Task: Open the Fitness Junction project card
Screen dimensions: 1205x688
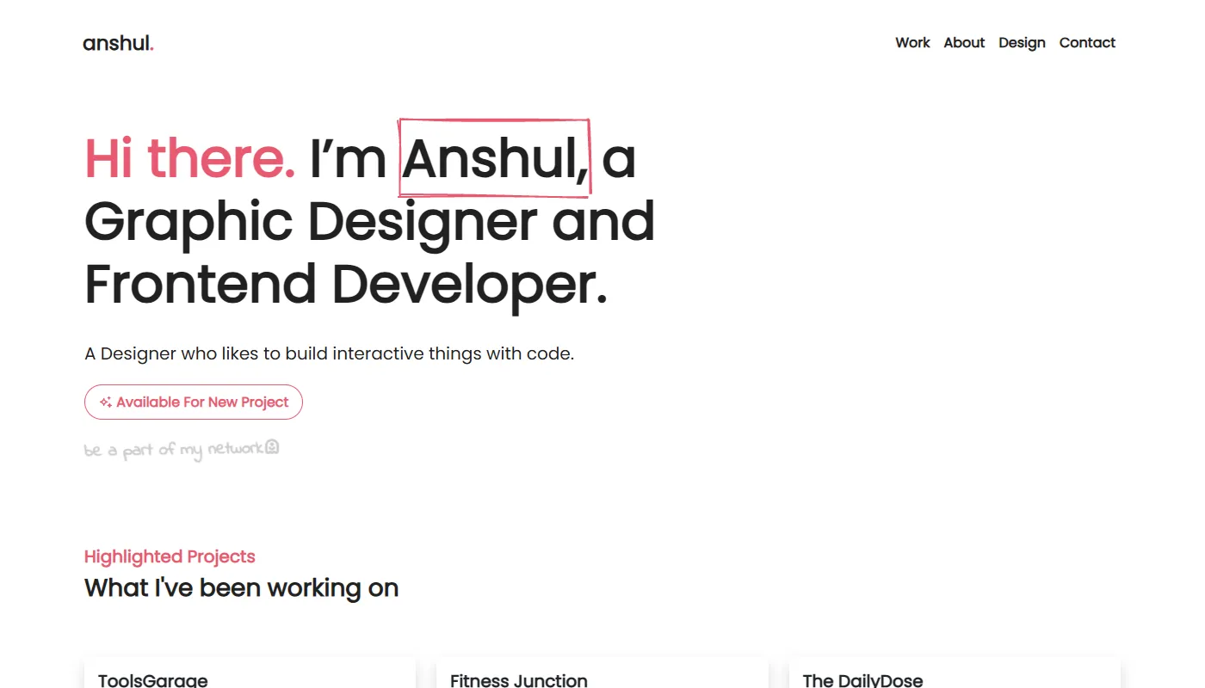Action: coord(602,673)
